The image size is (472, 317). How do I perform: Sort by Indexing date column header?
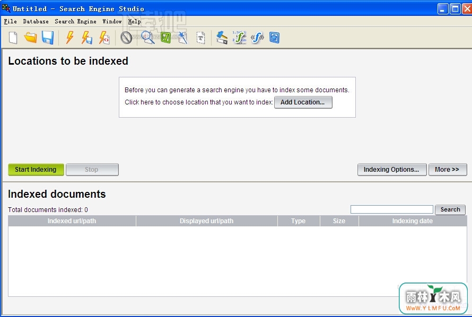[x=413, y=221]
